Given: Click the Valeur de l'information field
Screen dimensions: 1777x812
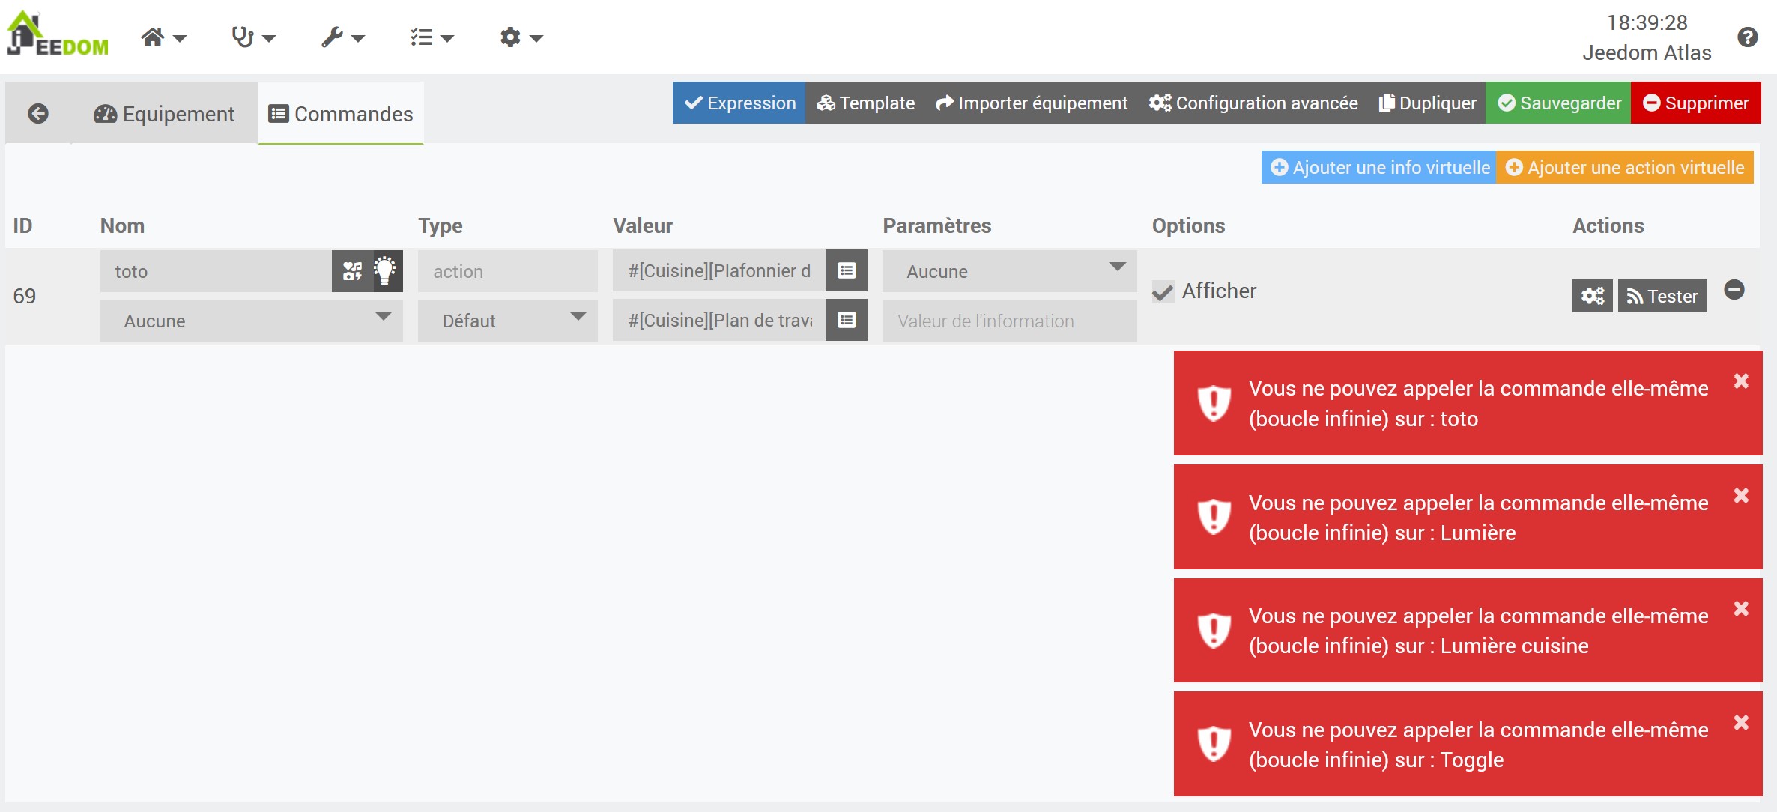Looking at the screenshot, I should coord(1009,321).
